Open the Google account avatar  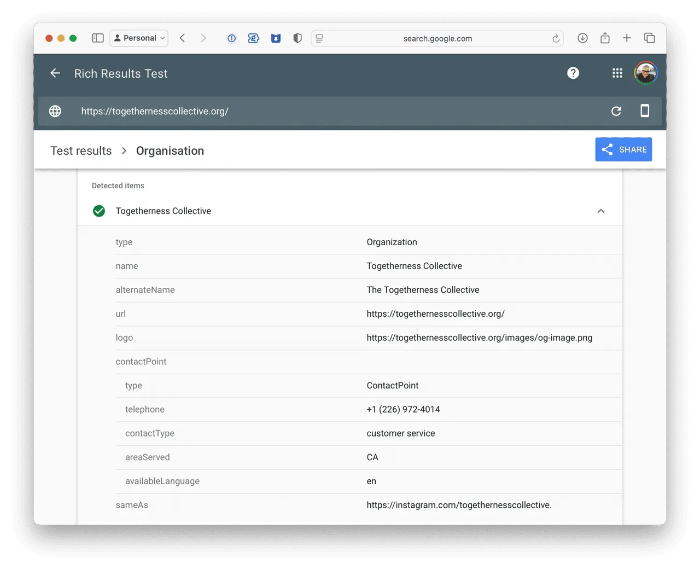tap(646, 73)
